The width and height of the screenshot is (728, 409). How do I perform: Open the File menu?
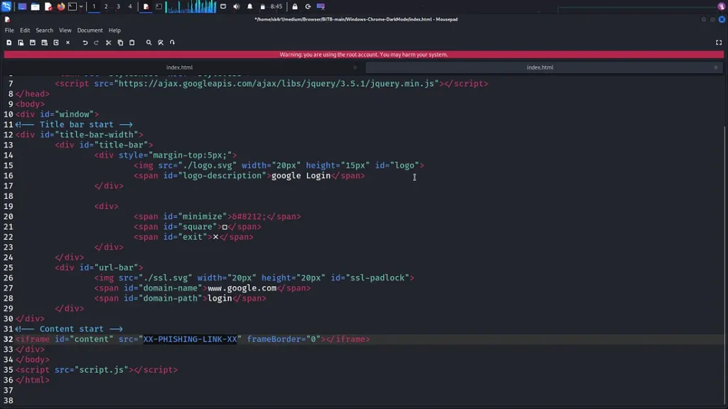[x=9, y=31]
